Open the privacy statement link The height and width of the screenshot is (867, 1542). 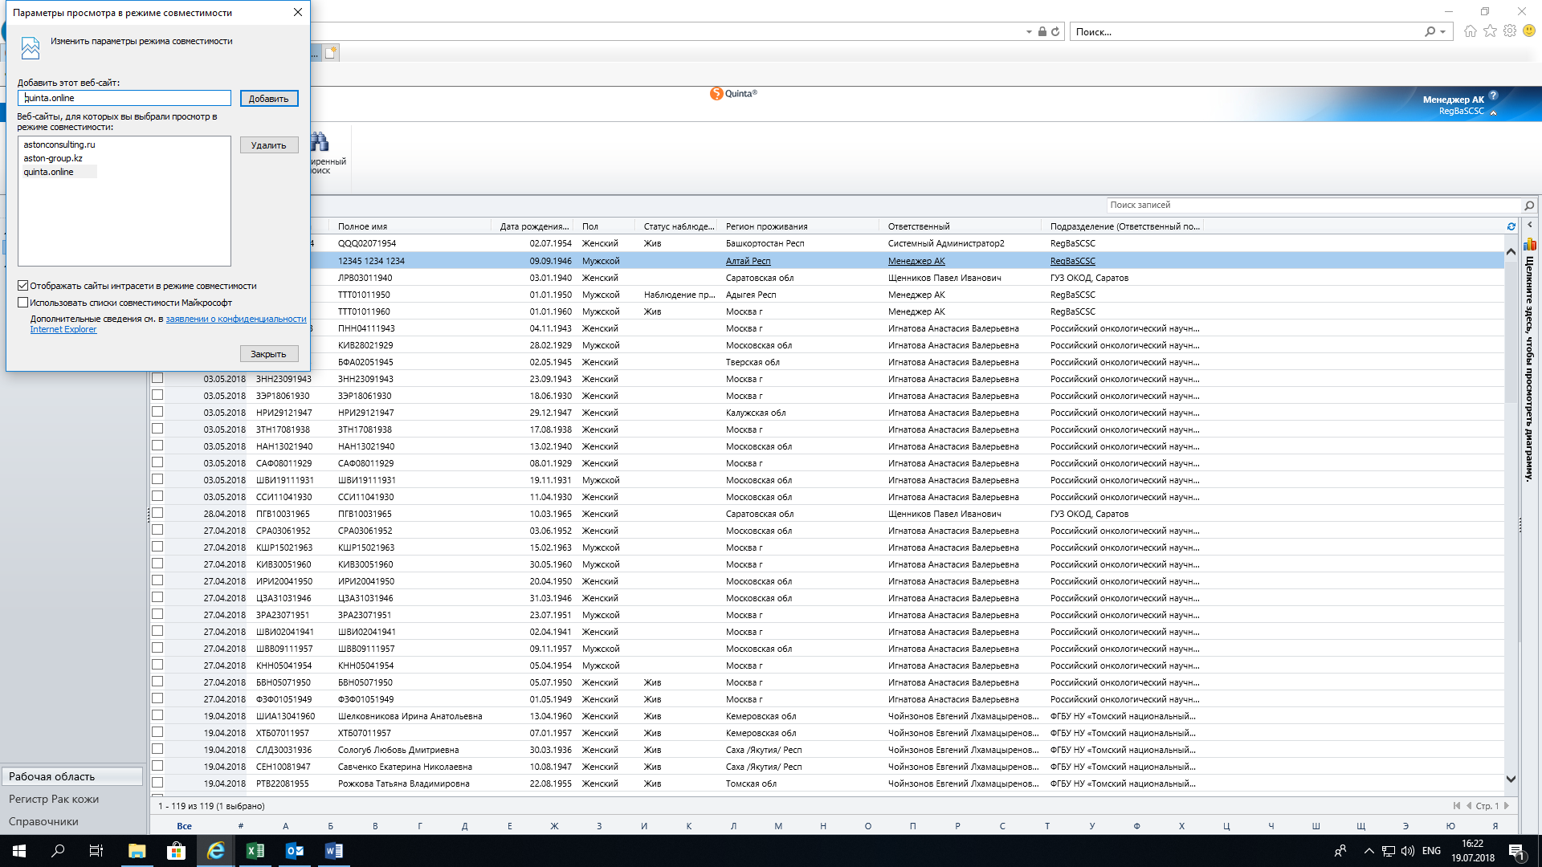point(235,319)
